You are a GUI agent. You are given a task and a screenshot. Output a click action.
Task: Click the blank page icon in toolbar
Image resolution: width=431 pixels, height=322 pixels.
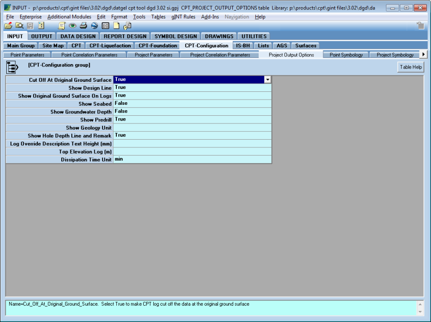click(116, 26)
